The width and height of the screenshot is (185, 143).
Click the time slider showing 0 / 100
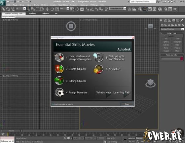pyautogui.click(x=11, y=131)
